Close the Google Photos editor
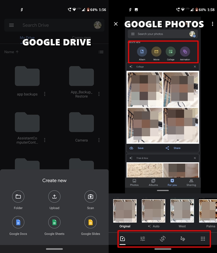217x253 pixels. click(x=116, y=24)
